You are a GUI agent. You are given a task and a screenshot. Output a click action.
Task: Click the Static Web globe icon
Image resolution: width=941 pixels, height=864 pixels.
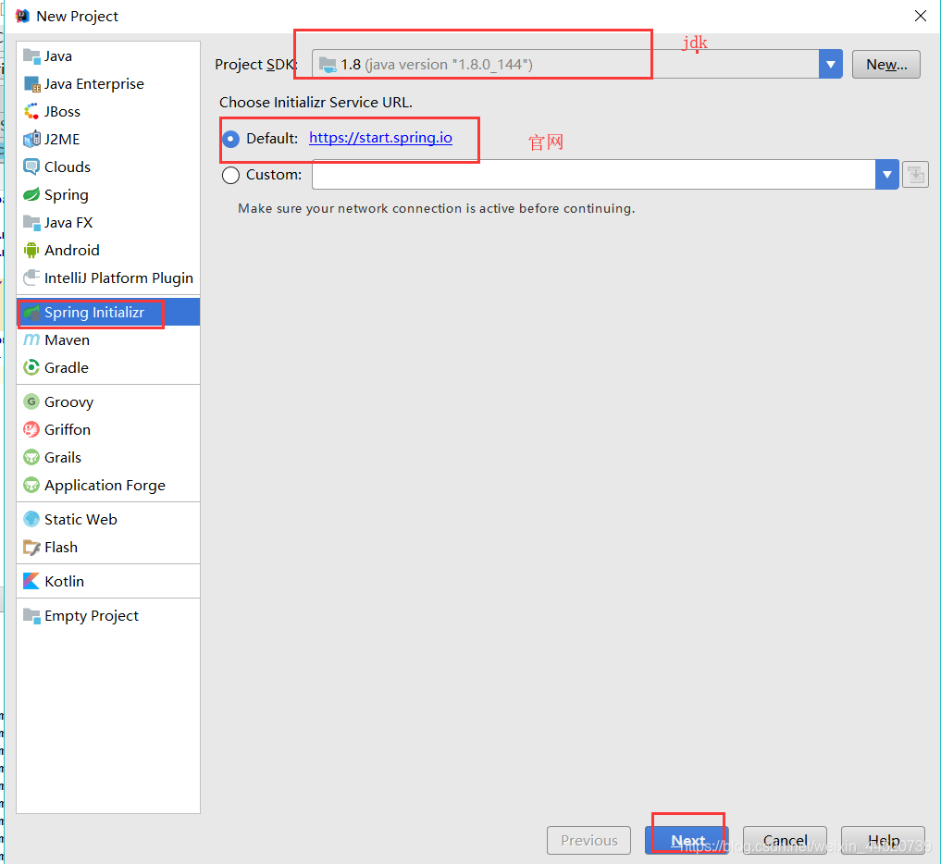pyautogui.click(x=31, y=519)
